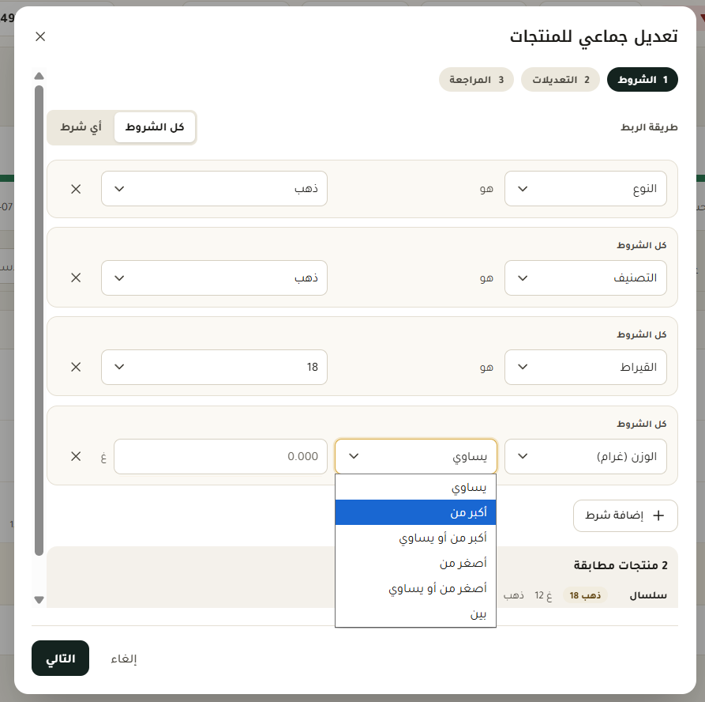
Task: Open the القيراط field dropdown
Action: point(586,367)
